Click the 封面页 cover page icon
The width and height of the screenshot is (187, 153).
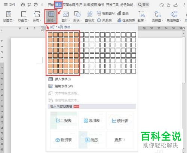[x=9, y=14]
